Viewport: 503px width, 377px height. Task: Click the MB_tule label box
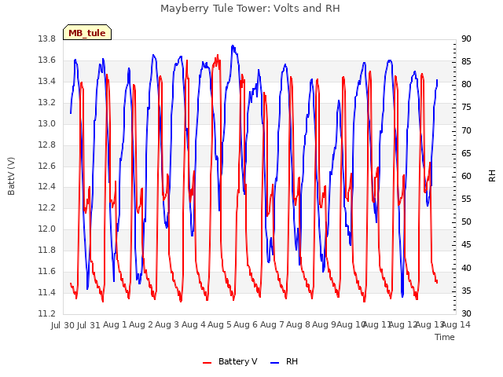[87, 32]
